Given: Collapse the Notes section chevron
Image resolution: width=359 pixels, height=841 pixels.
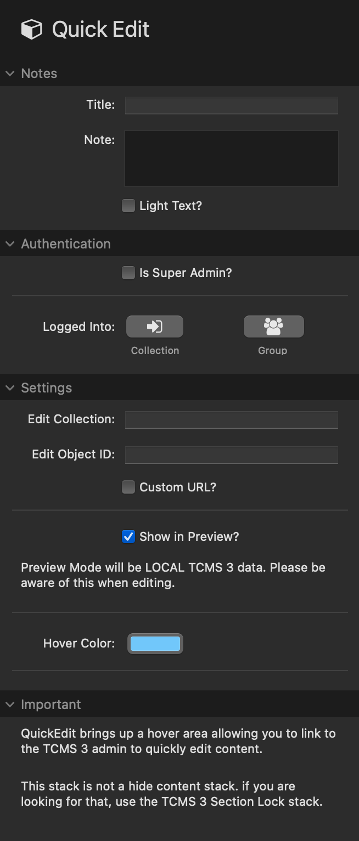Looking at the screenshot, I should 10,74.
